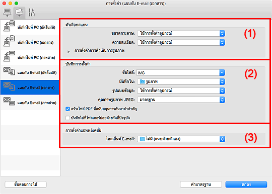
Task: Click the รูปภาพ folder icon in บันทึกใน field
Action: click(142, 81)
